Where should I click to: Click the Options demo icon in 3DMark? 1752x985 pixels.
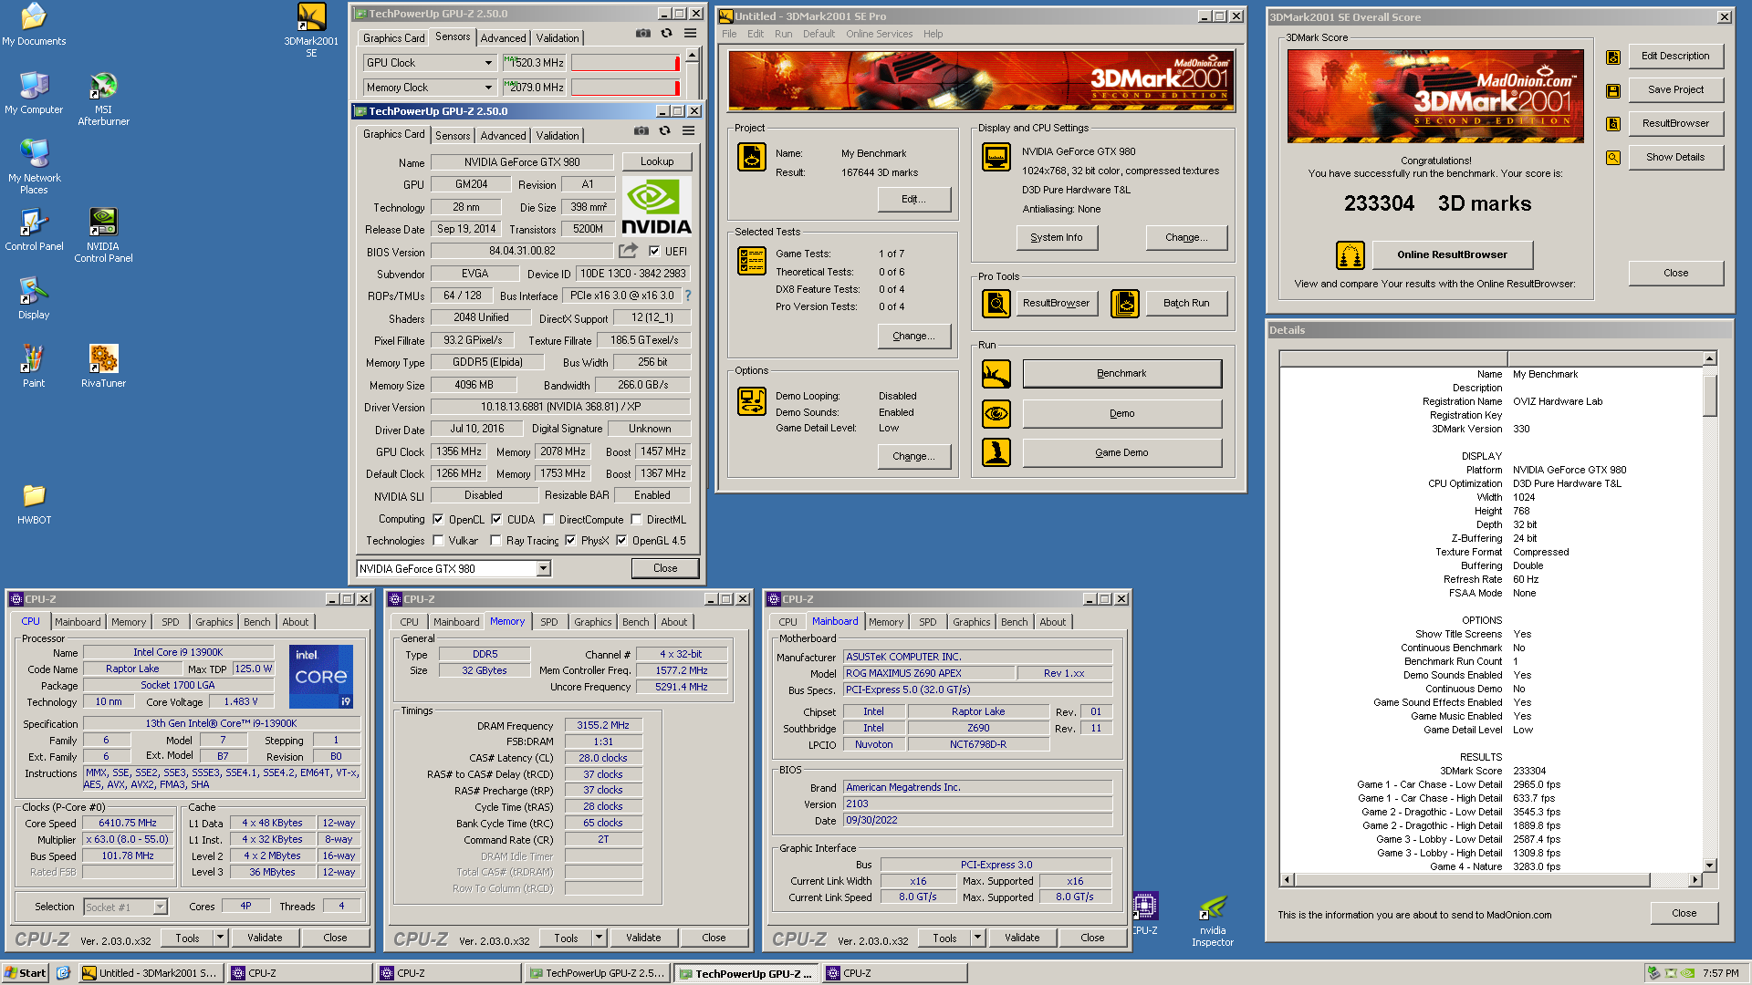[x=752, y=401]
